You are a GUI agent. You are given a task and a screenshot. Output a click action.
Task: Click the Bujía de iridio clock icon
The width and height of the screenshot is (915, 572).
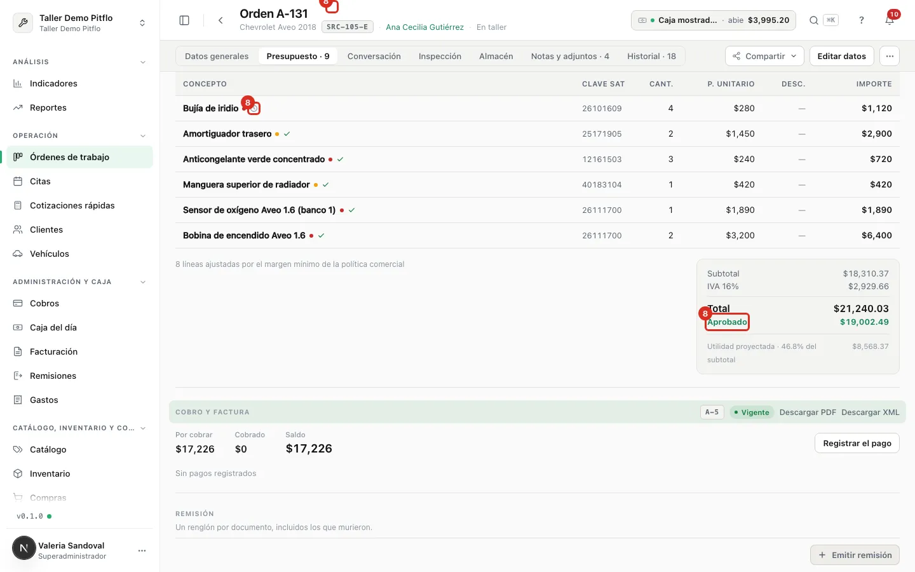tap(254, 109)
